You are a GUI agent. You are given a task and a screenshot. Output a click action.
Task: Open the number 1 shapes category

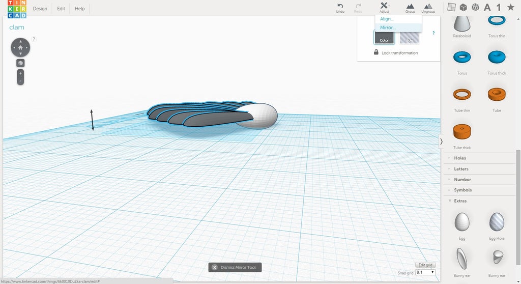click(x=499, y=7)
